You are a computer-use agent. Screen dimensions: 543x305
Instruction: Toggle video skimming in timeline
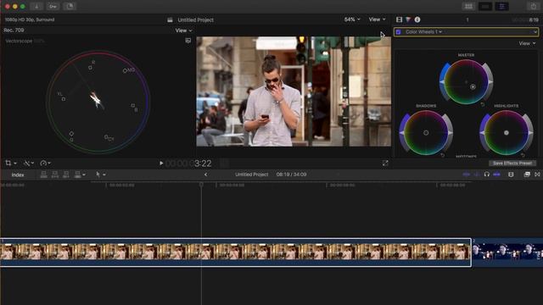[467, 175]
